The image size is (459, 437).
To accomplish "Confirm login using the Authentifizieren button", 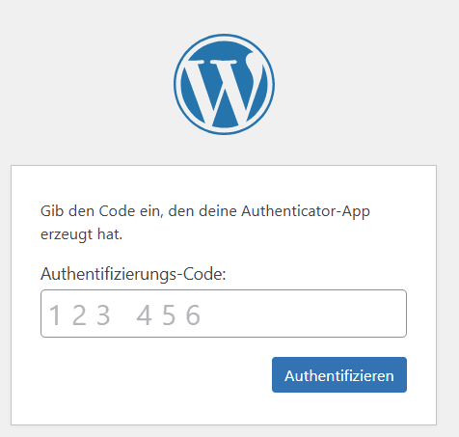I will pyautogui.click(x=339, y=374).
